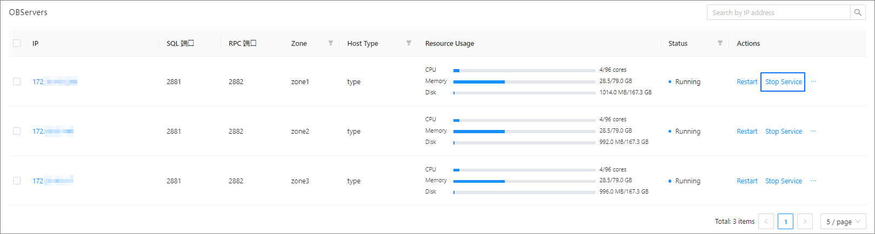Image resolution: width=875 pixels, height=234 pixels.
Task: Open more actions for zone3 server
Action: [x=813, y=181]
